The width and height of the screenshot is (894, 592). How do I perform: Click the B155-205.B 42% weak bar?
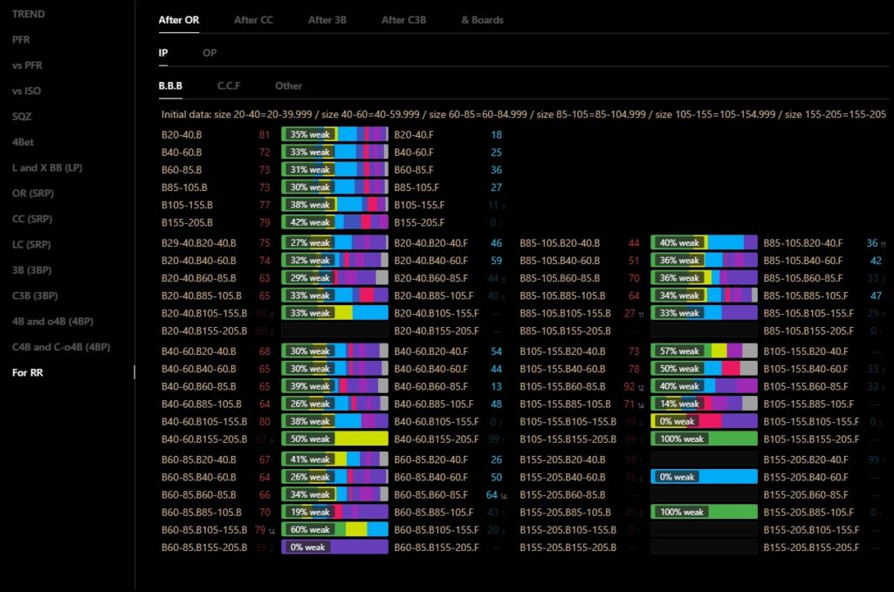(334, 222)
